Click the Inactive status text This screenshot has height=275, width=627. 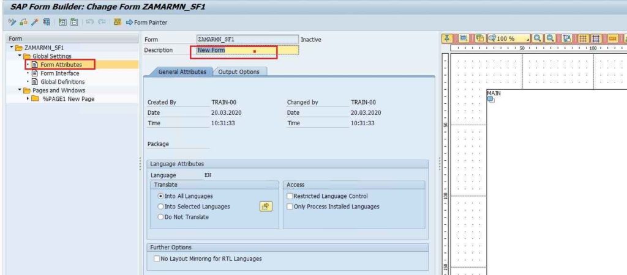[x=310, y=40]
